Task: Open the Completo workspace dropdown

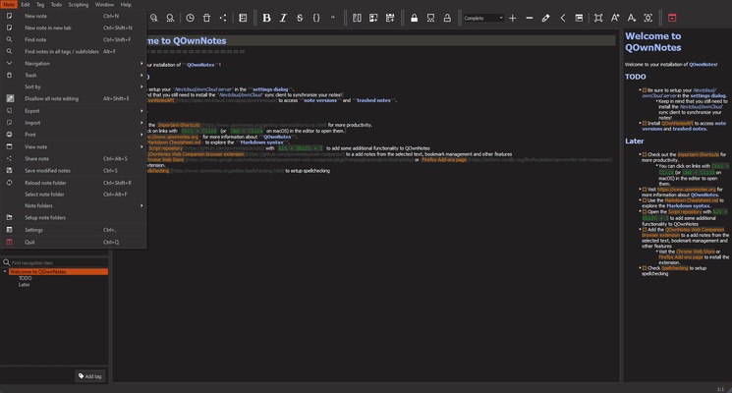Action: click(483, 18)
